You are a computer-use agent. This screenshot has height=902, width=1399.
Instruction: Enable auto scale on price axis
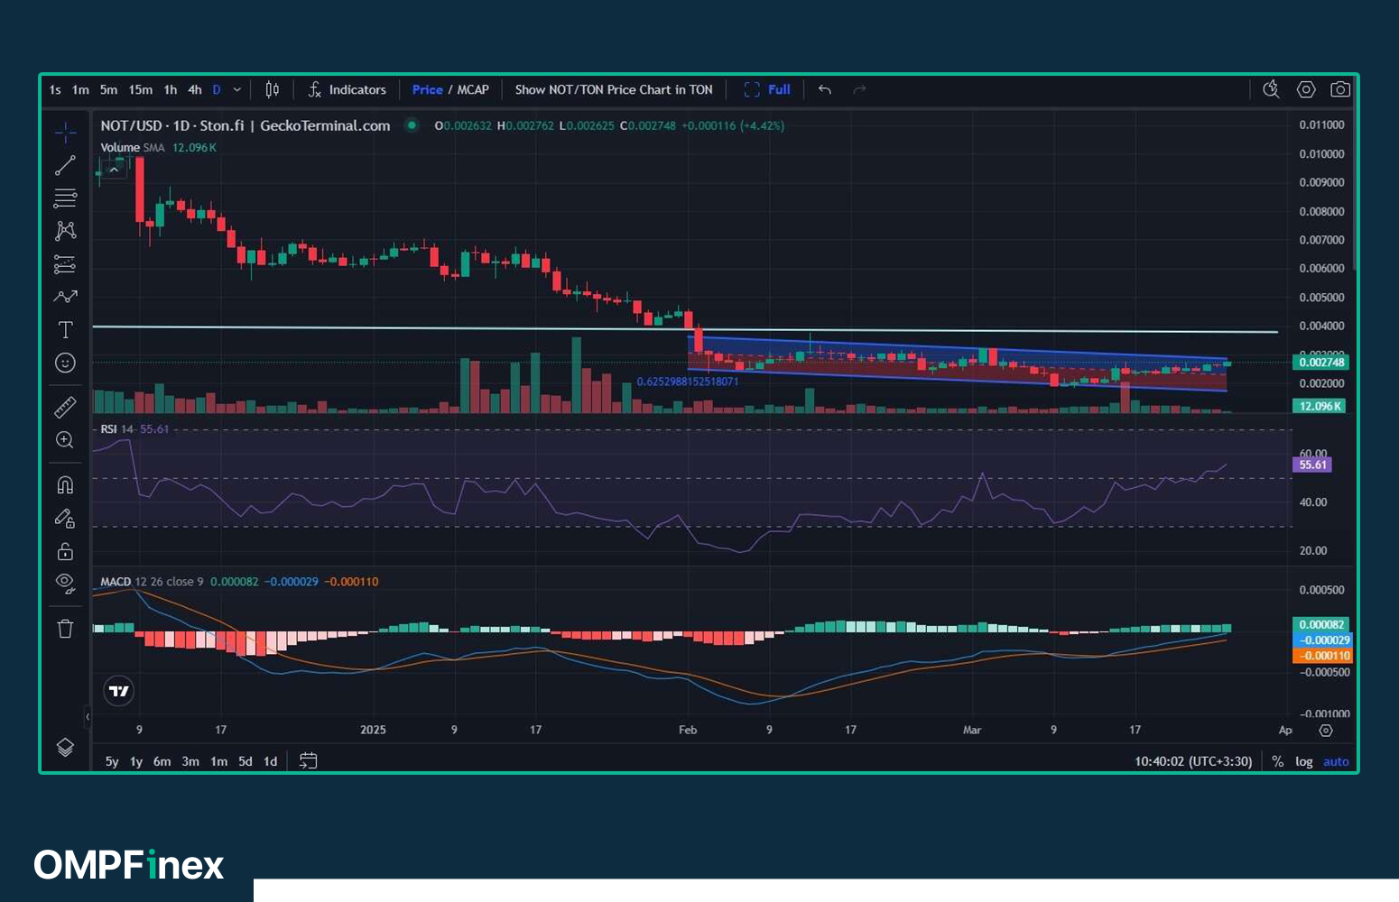[1336, 761]
